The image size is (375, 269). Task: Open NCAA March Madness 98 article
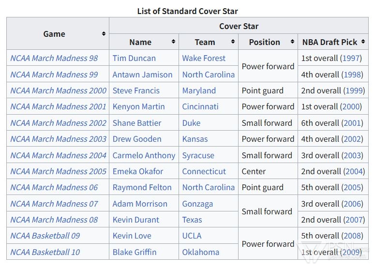coord(54,58)
